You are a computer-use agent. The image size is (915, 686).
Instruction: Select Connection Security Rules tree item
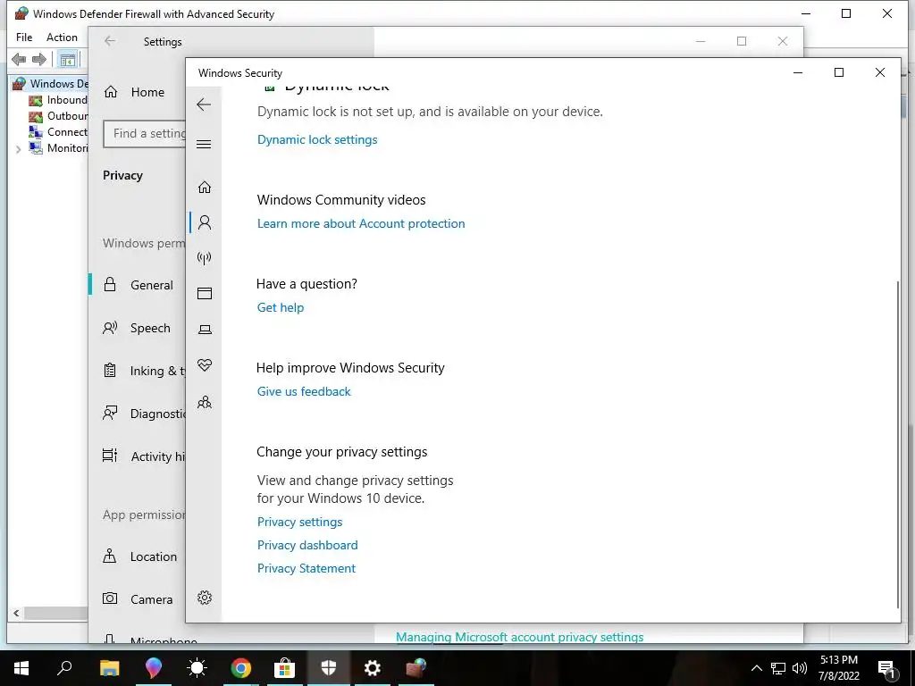click(58, 132)
